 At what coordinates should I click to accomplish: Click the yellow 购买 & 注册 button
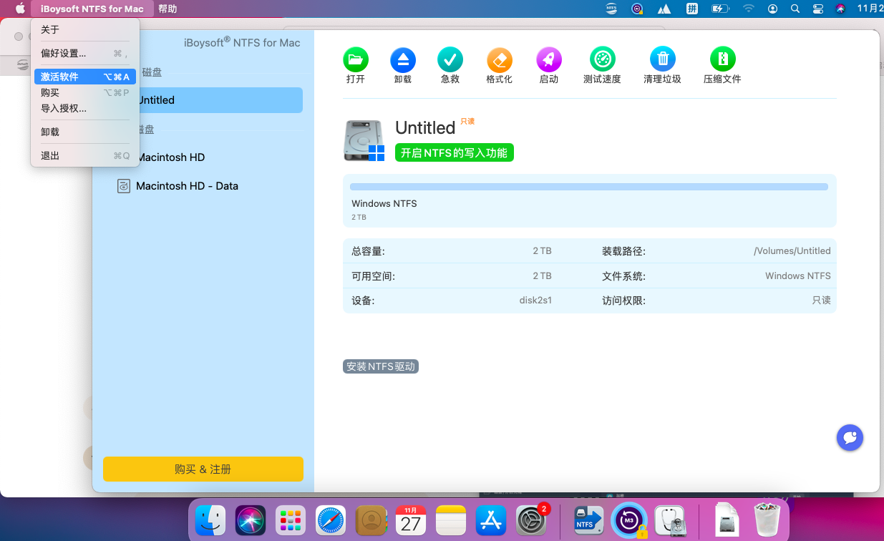(203, 469)
